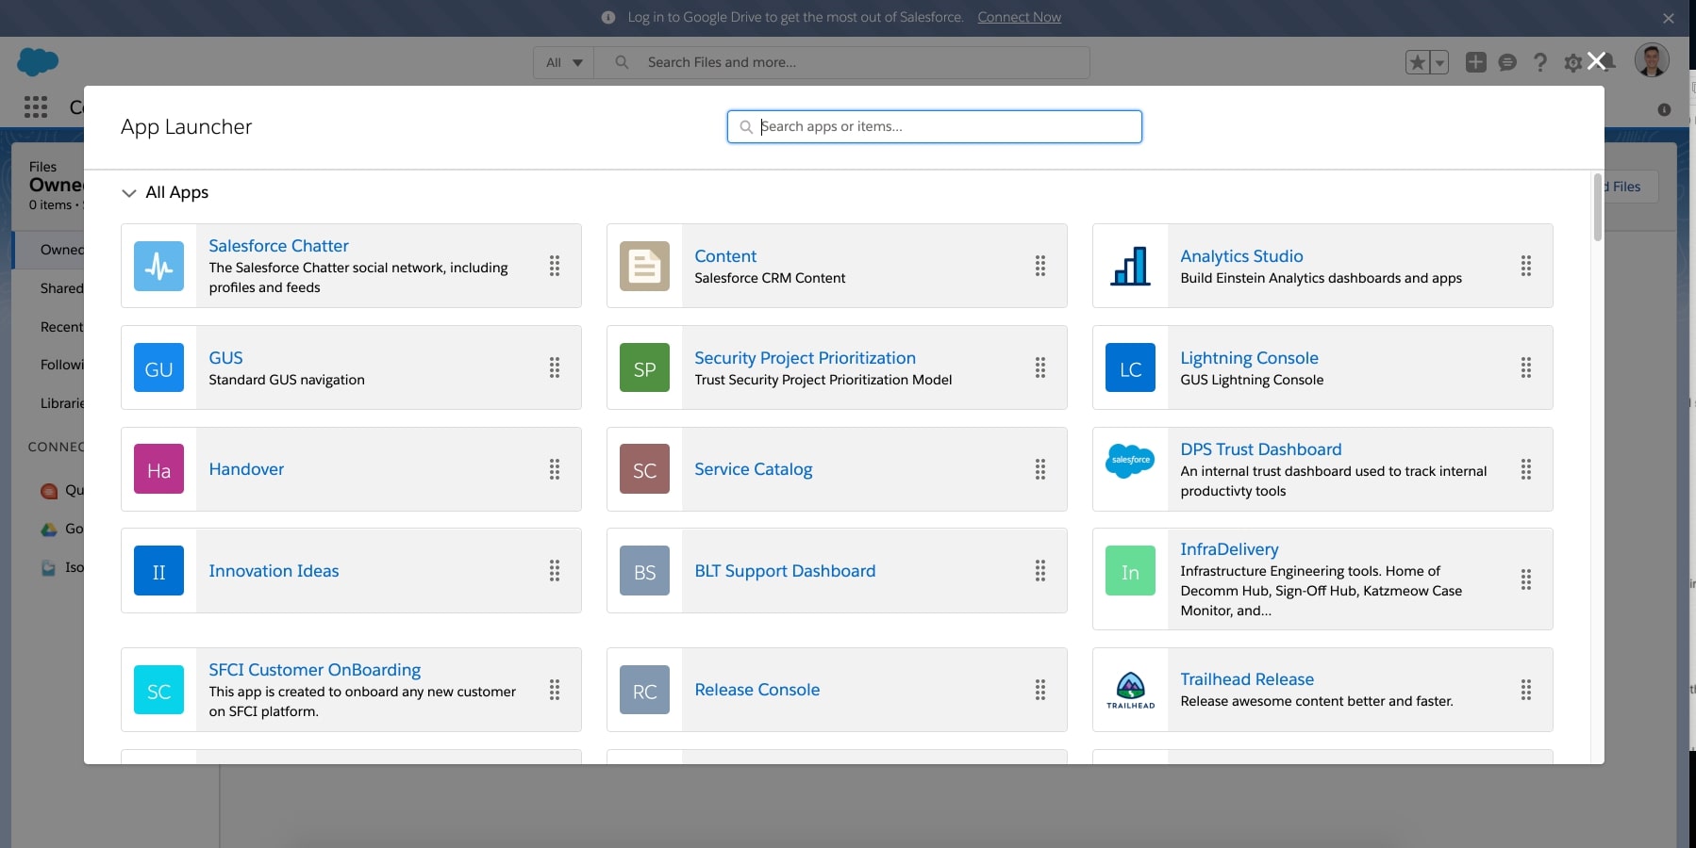Click the LC Lightning Console icon
The width and height of the screenshot is (1696, 848).
(1130, 367)
